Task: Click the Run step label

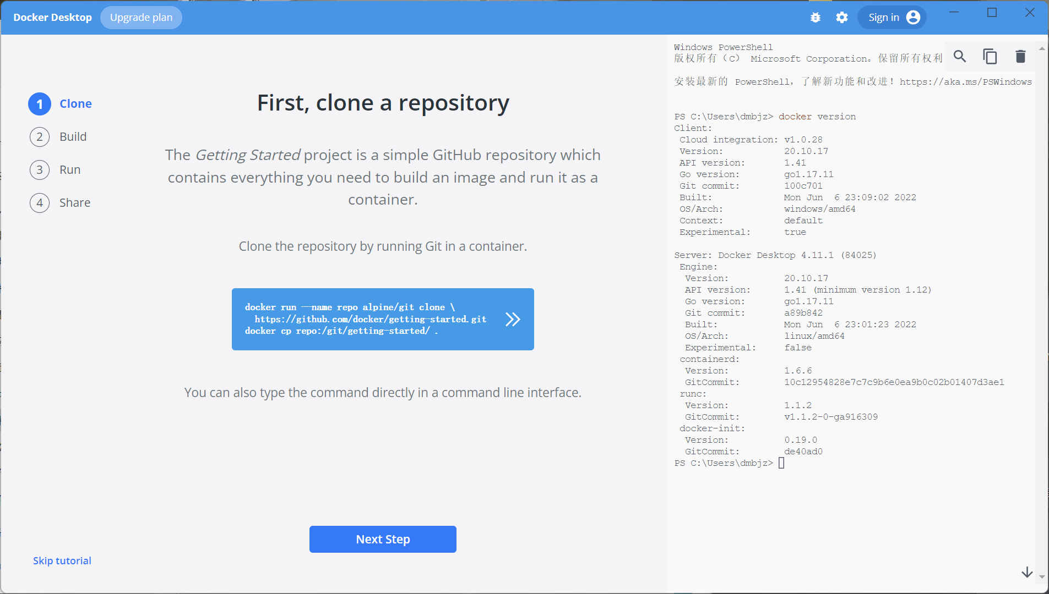Action: tap(70, 170)
